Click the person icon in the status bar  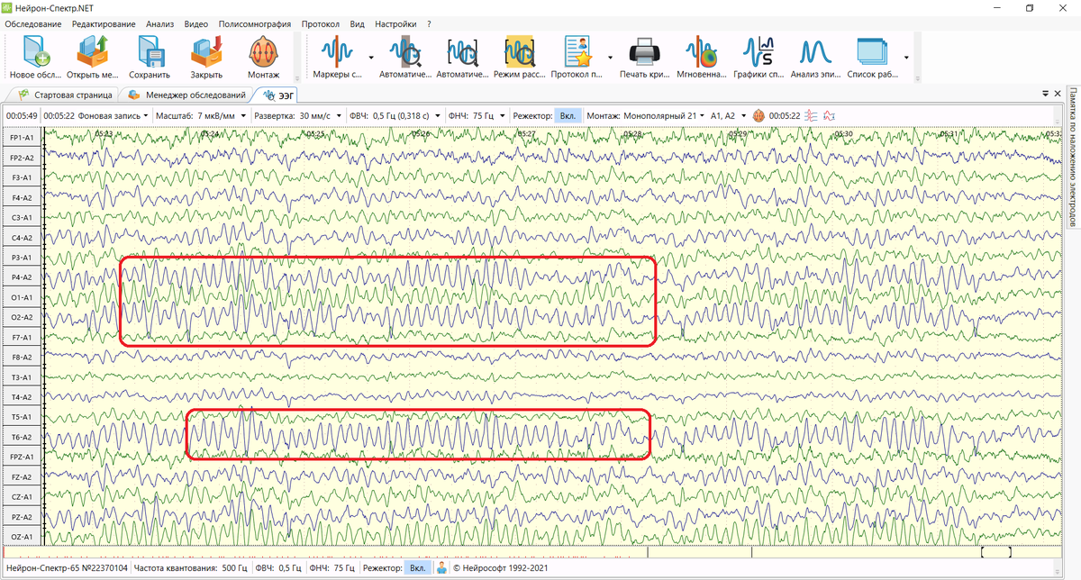442,568
